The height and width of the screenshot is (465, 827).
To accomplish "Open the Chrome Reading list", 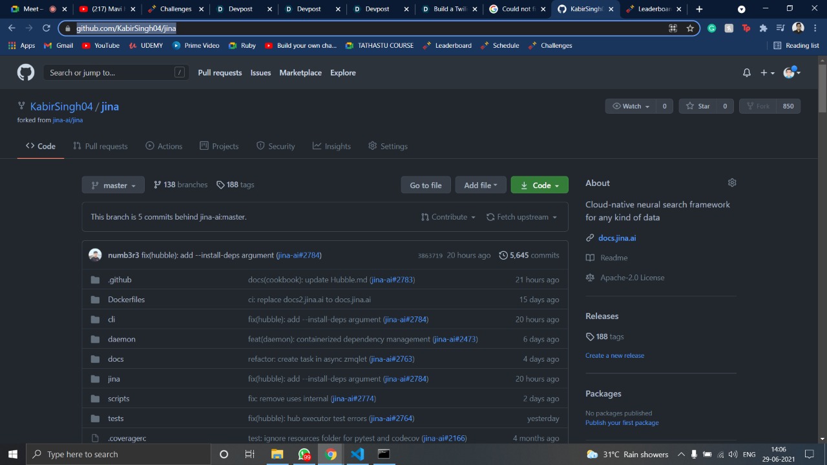I will coord(796,45).
